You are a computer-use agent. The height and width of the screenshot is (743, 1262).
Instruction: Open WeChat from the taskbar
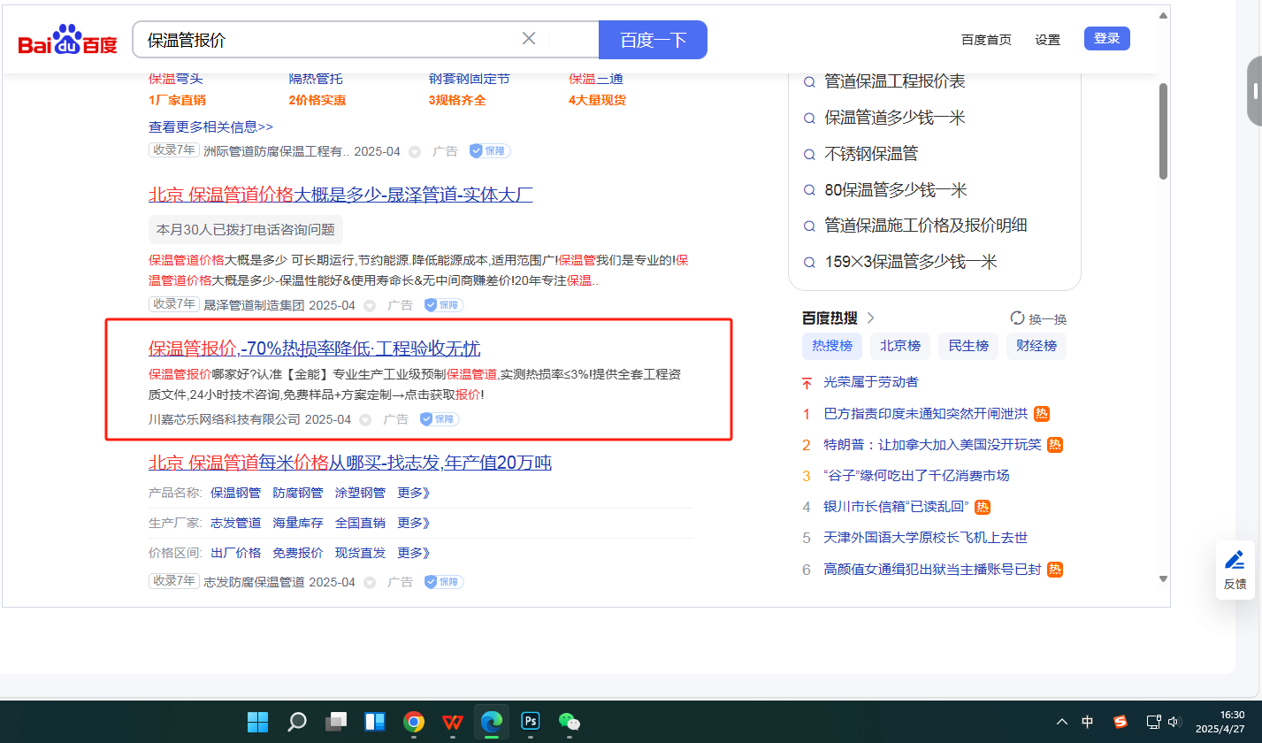pyautogui.click(x=570, y=722)
